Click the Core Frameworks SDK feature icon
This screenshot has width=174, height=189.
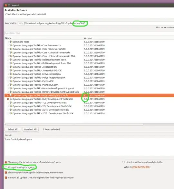[11, 49]
